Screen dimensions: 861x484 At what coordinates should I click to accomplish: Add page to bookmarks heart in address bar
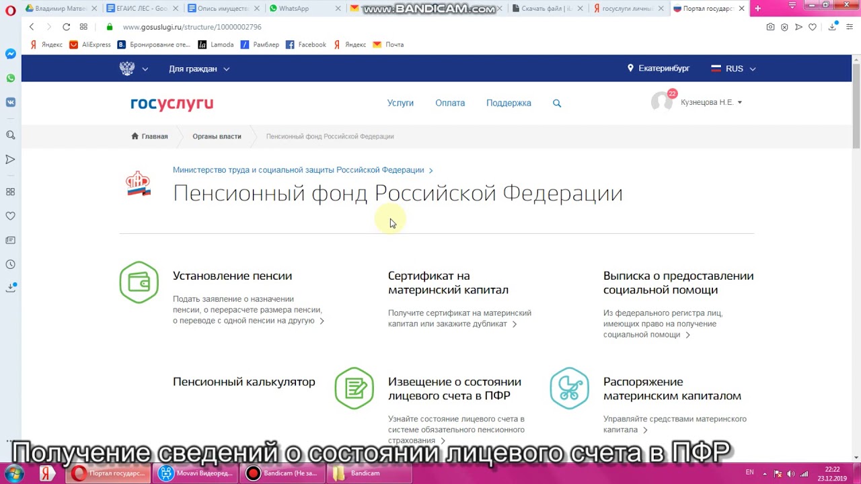813,27
